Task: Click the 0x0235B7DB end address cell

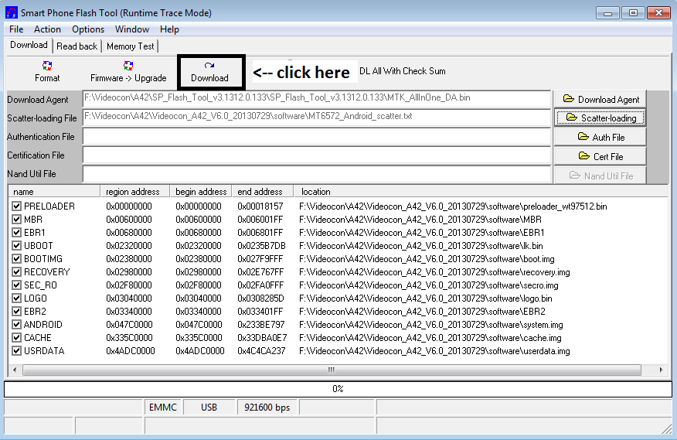Action: coord(262,245)
